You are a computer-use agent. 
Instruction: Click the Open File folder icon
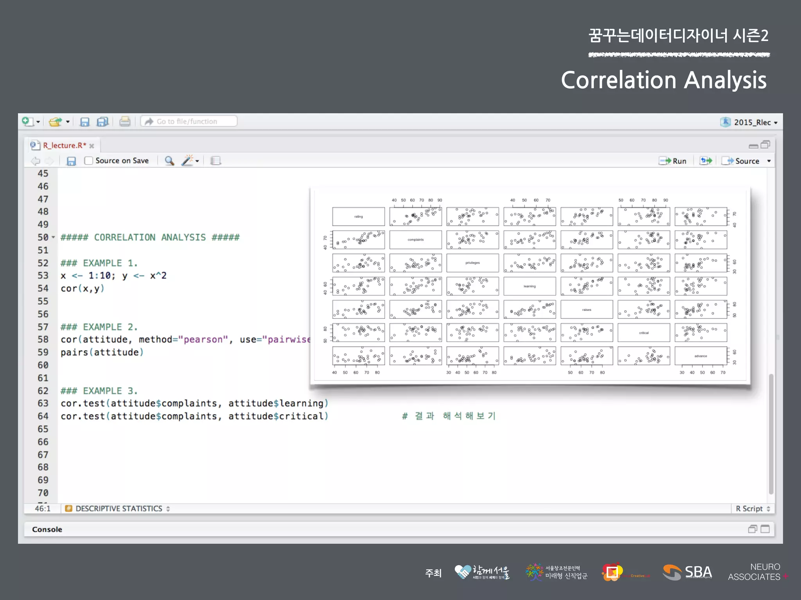55,122
